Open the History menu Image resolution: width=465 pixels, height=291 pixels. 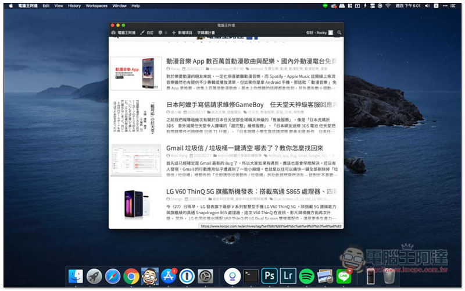click(x=74, y=5)
